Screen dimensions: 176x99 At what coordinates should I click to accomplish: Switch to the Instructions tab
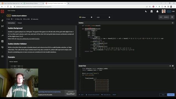[11, 23]
